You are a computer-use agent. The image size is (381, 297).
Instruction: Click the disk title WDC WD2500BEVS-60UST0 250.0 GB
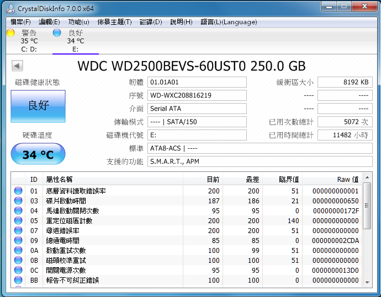(192, 66)
